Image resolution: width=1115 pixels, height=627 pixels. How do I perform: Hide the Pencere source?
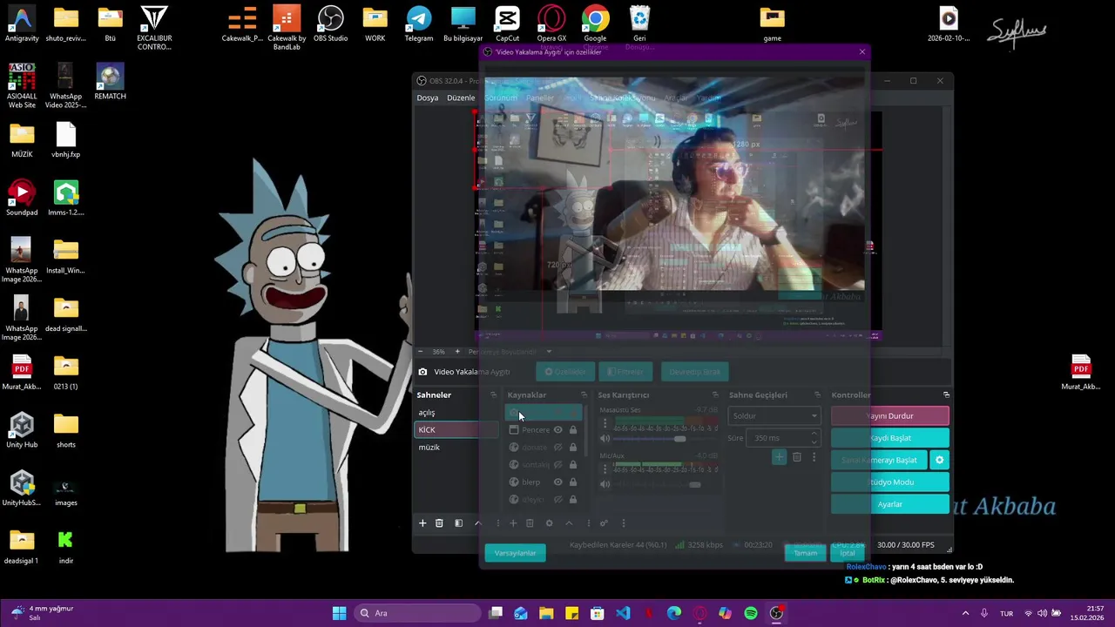[558, 430]
